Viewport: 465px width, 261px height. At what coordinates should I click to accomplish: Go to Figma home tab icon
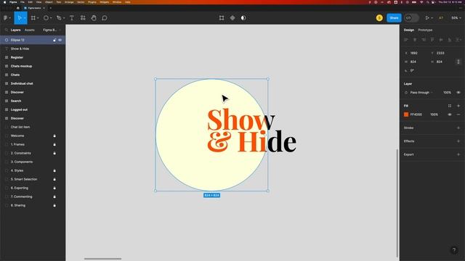pyautogui.click(x=17, y=8)
